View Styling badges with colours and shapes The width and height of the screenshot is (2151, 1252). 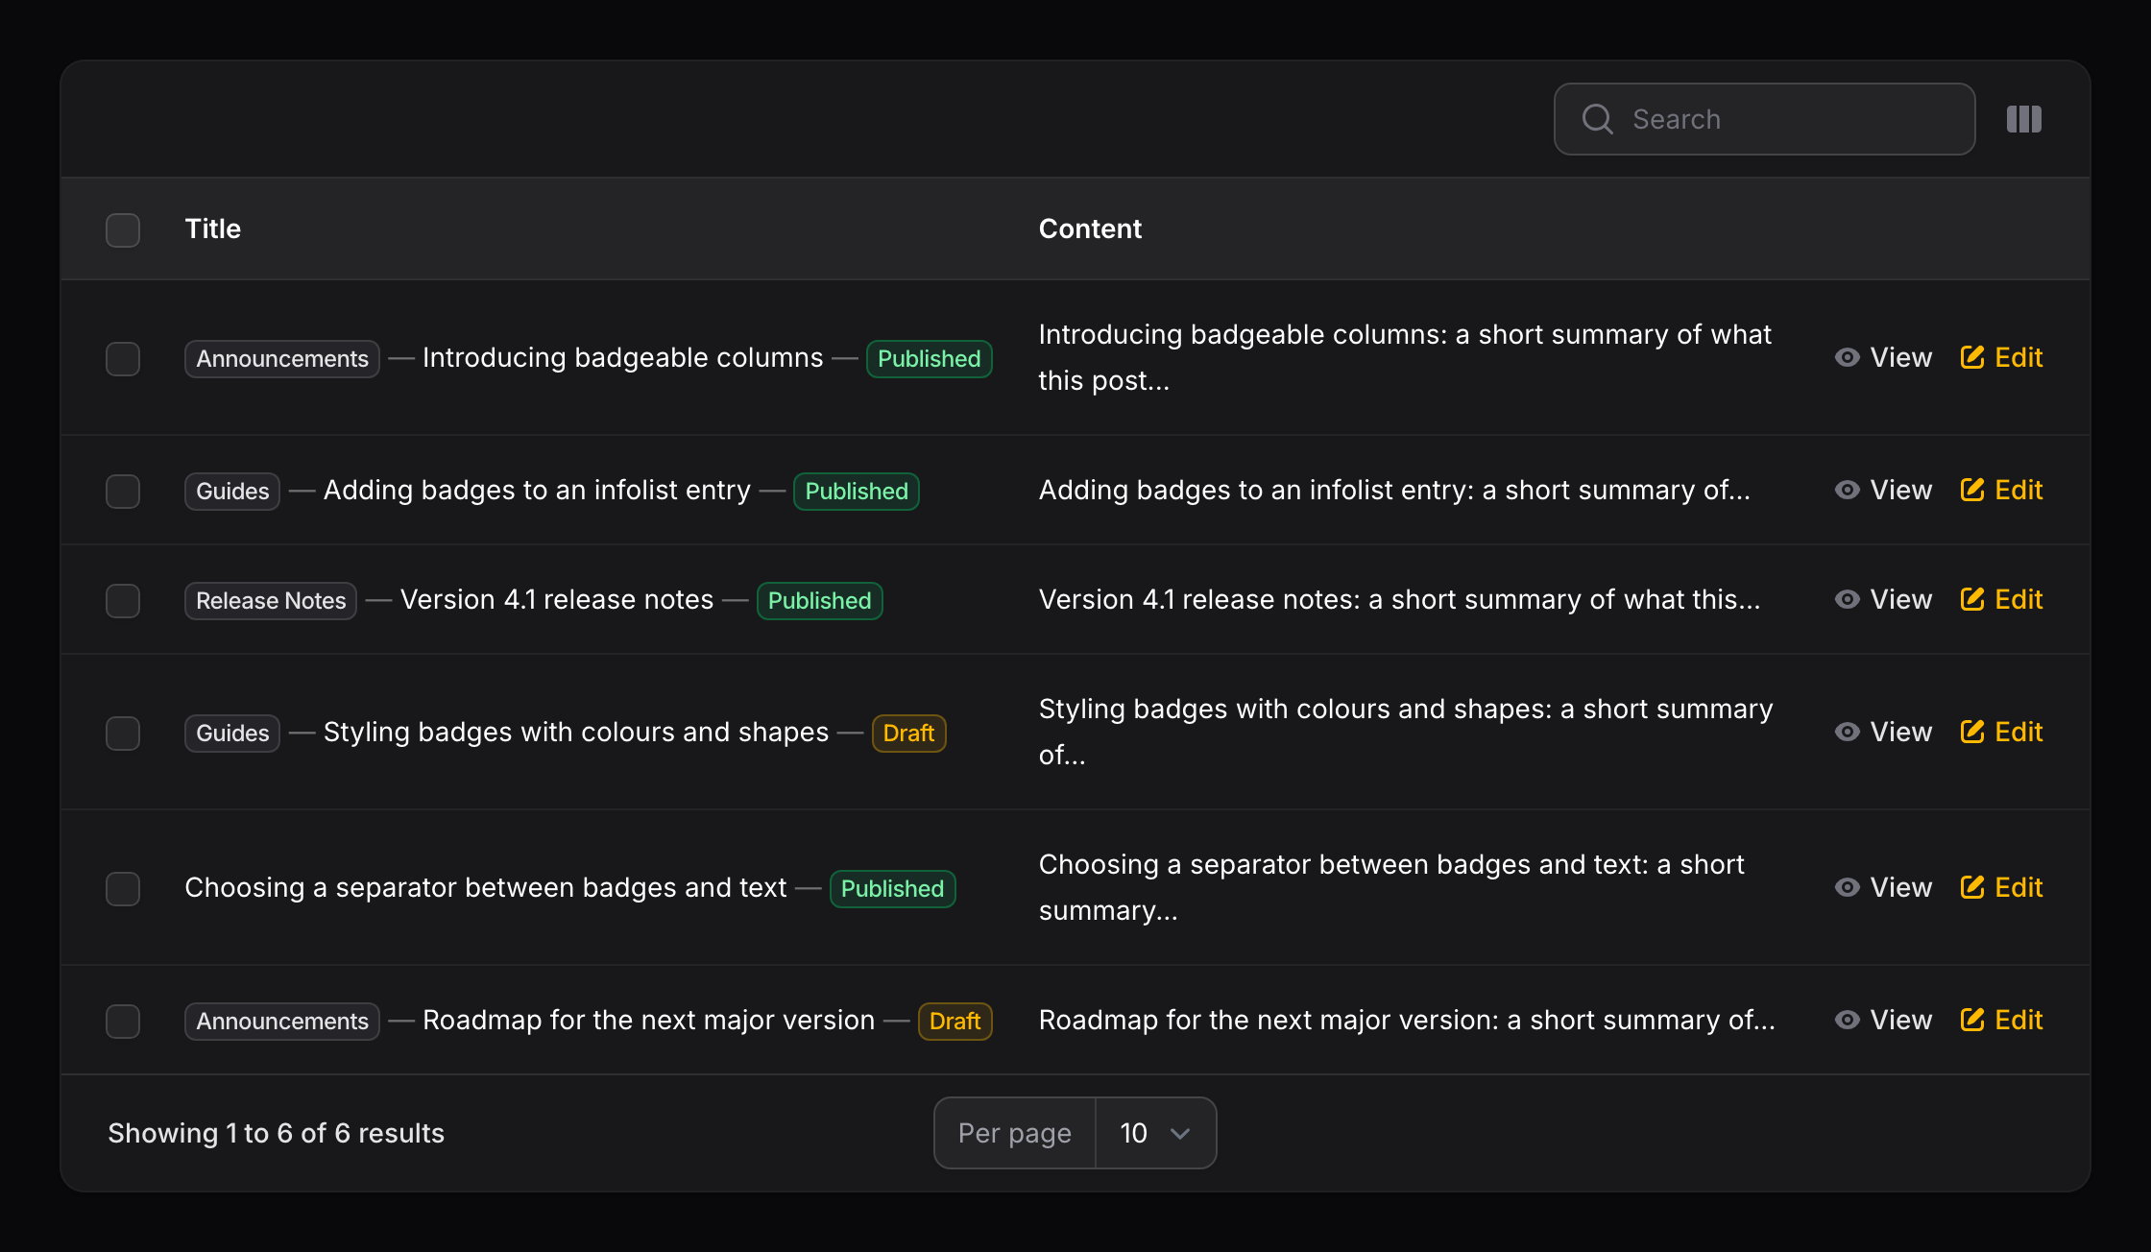tap(1883, 733)
